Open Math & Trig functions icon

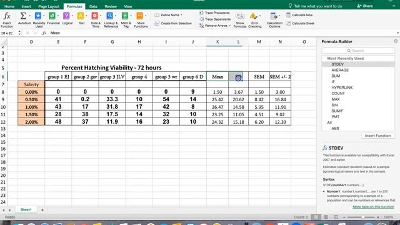click(x=125, y=16)
